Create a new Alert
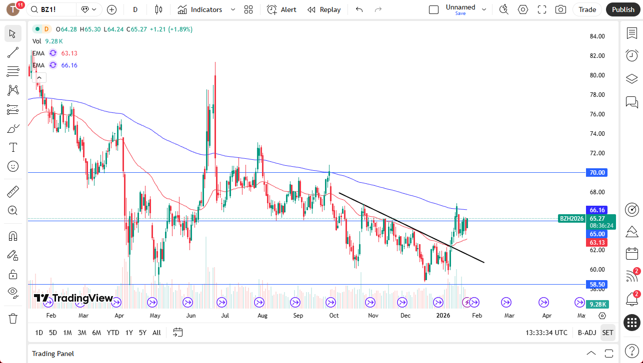This screenshot has width=643, height=363. click(x=282, y=9)
